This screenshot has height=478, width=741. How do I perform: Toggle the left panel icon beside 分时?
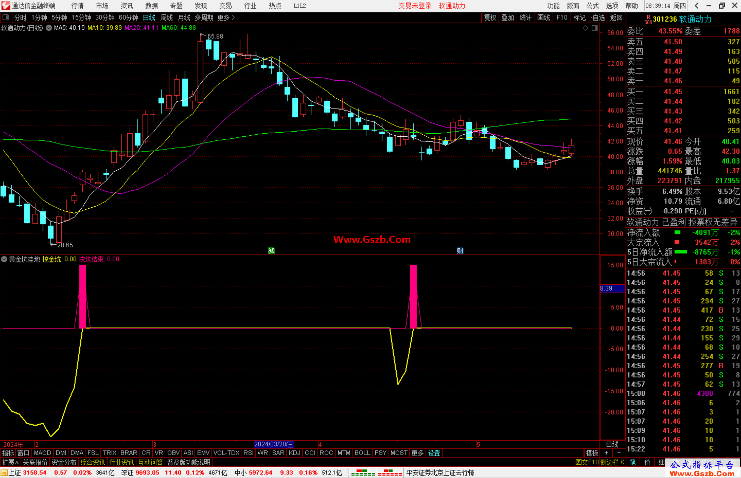click(x=5, y=17)
